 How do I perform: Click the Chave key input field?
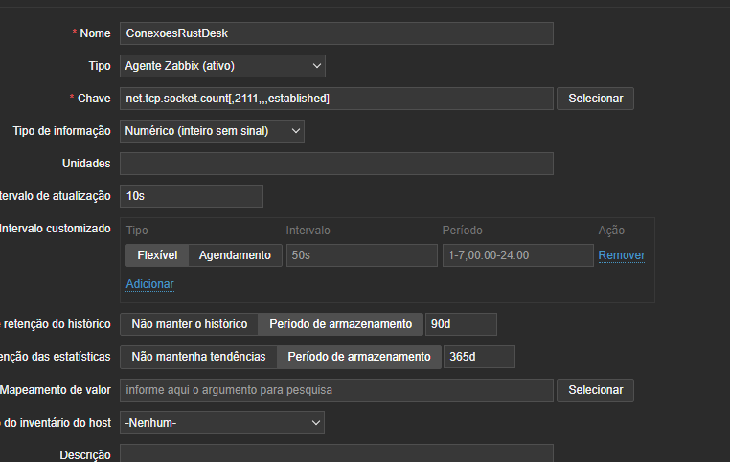336,99
